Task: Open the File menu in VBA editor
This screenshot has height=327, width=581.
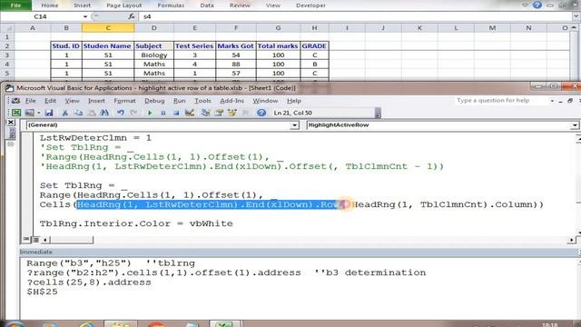Action: pyautogui.click(x=30, y=101)
